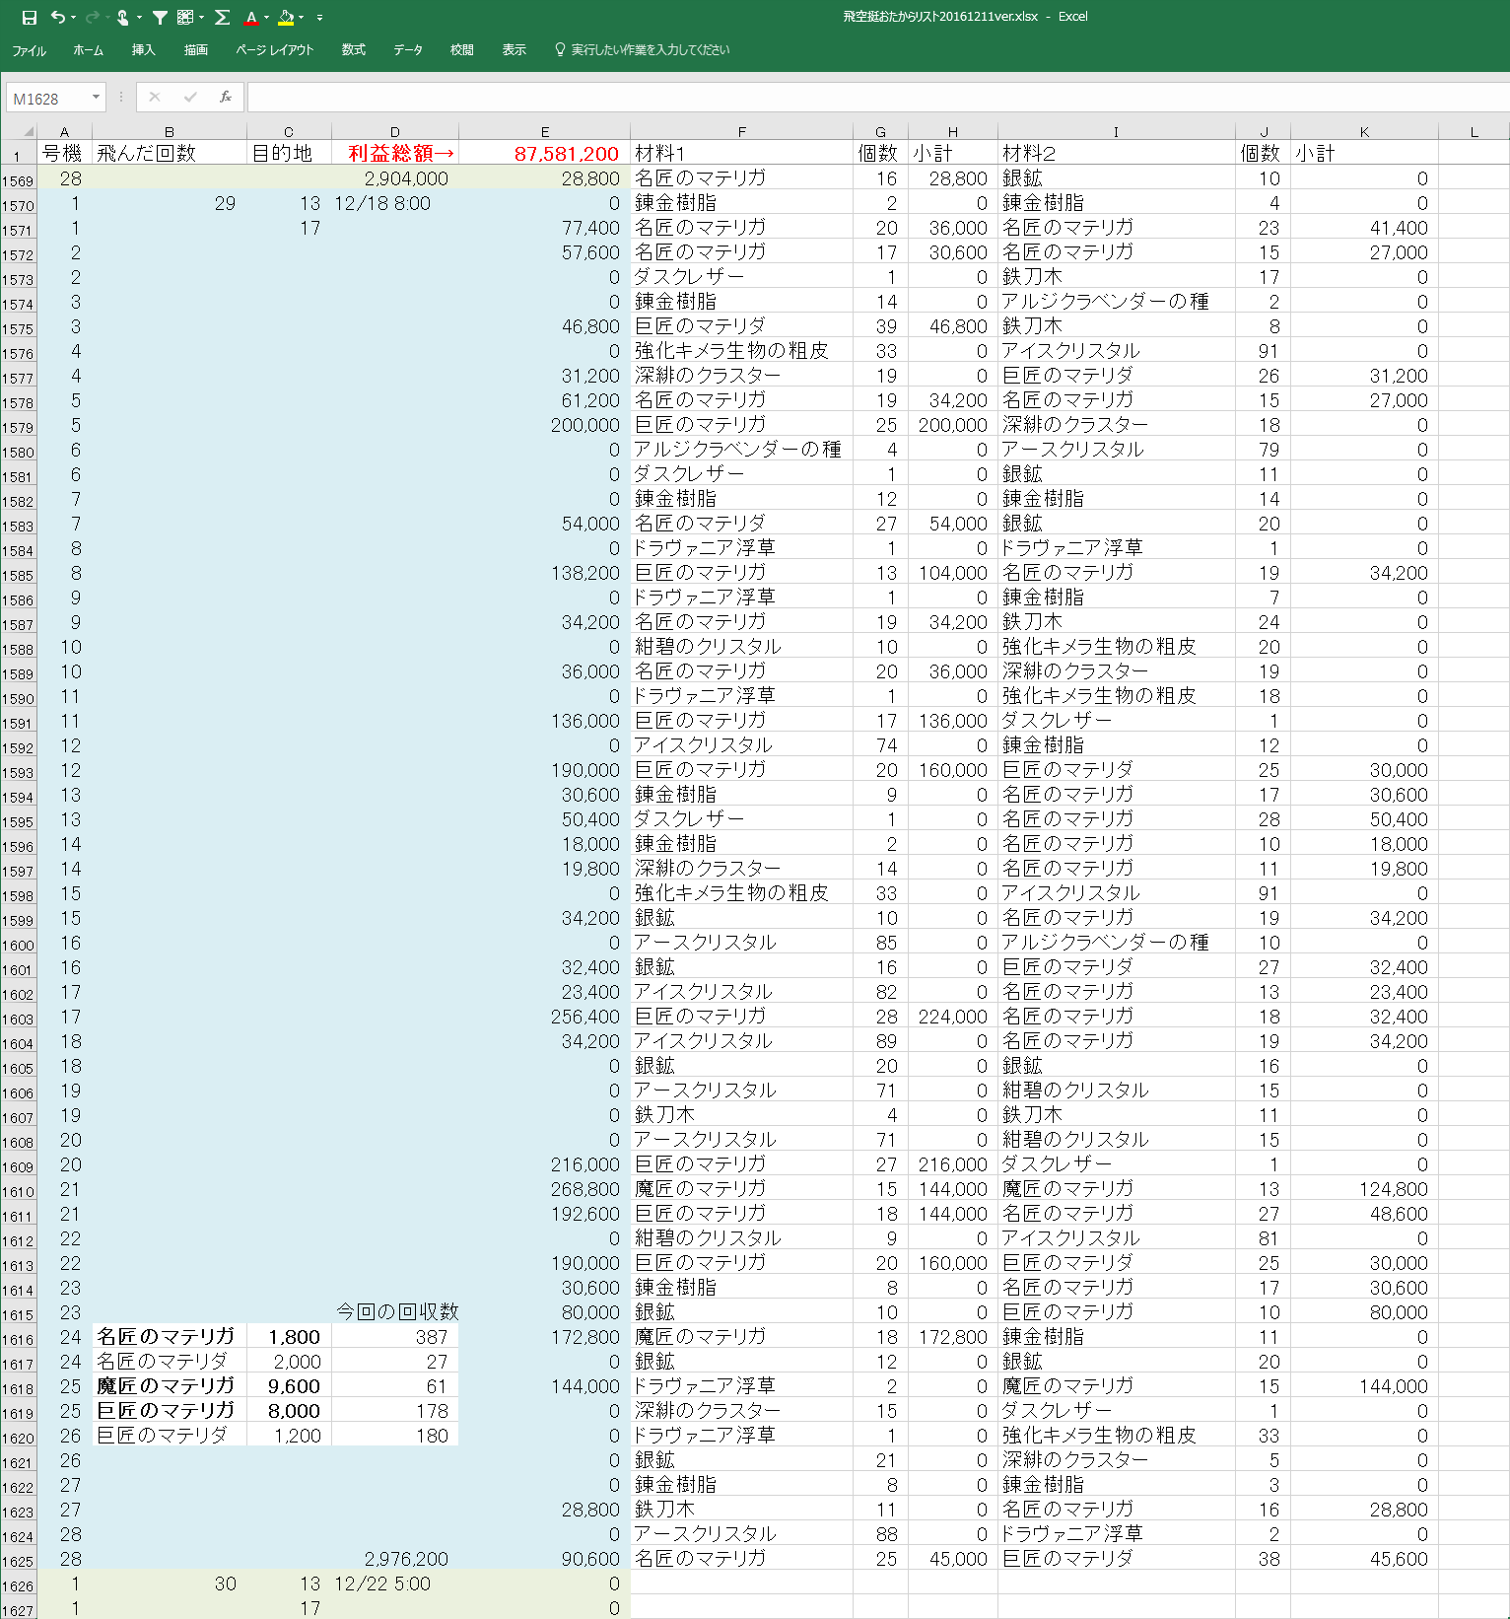Click the Save icon in the quick access toolbar
Screen dimensions: 1510x1619
[x=30, y=17]
